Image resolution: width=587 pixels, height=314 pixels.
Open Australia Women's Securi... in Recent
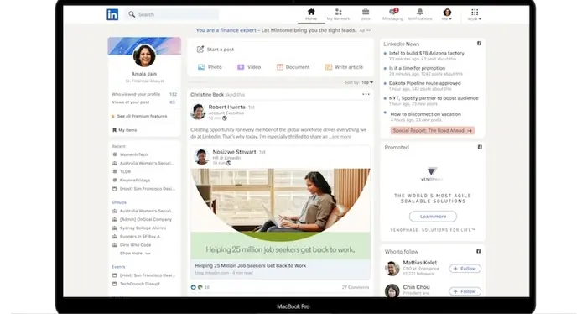click(147, 163)
